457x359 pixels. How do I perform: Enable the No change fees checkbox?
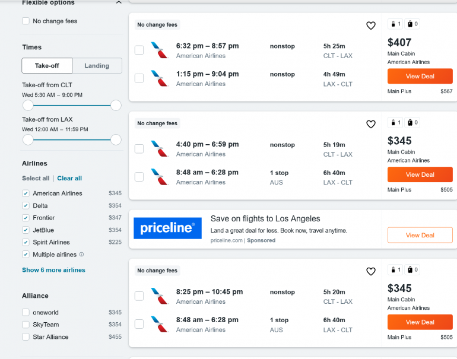(26, 21)
